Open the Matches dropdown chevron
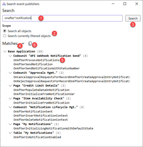The image size is (143, 147). [23, 43]
